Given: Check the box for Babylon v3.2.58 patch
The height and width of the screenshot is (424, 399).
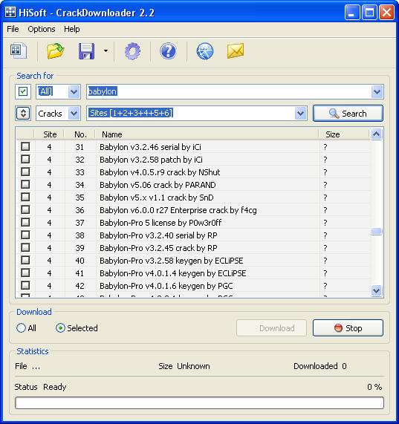Looking at the screenshot, I should 25,159.
